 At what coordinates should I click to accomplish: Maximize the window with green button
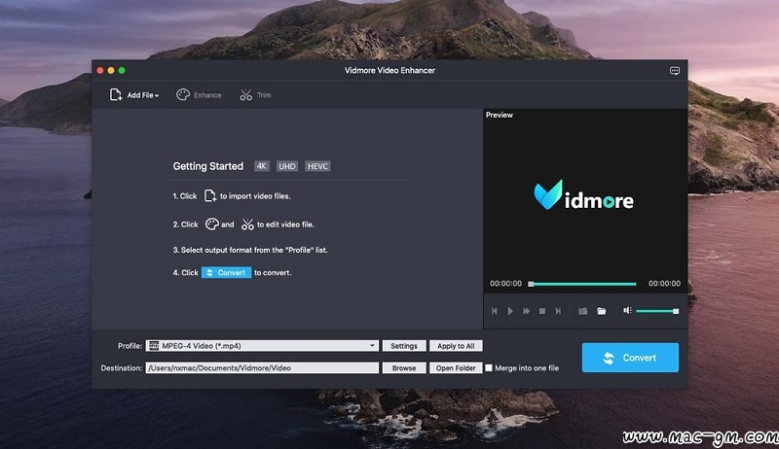coord(122,70)
